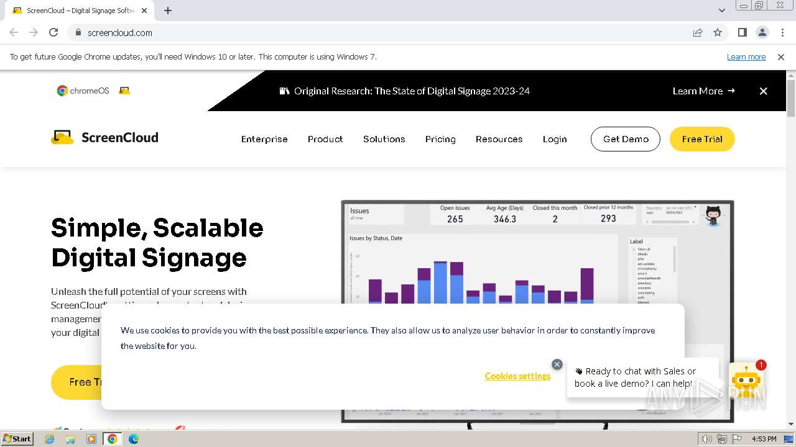Viewport: 796px width, 447px height.
Task: Click Login in the navigation
Action: tap(555, 139)
